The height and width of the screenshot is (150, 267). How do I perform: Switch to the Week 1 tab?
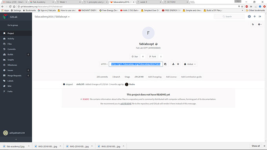[69, 2]
